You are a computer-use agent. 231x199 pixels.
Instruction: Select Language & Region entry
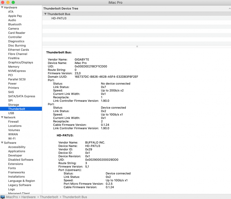(21, 181)
